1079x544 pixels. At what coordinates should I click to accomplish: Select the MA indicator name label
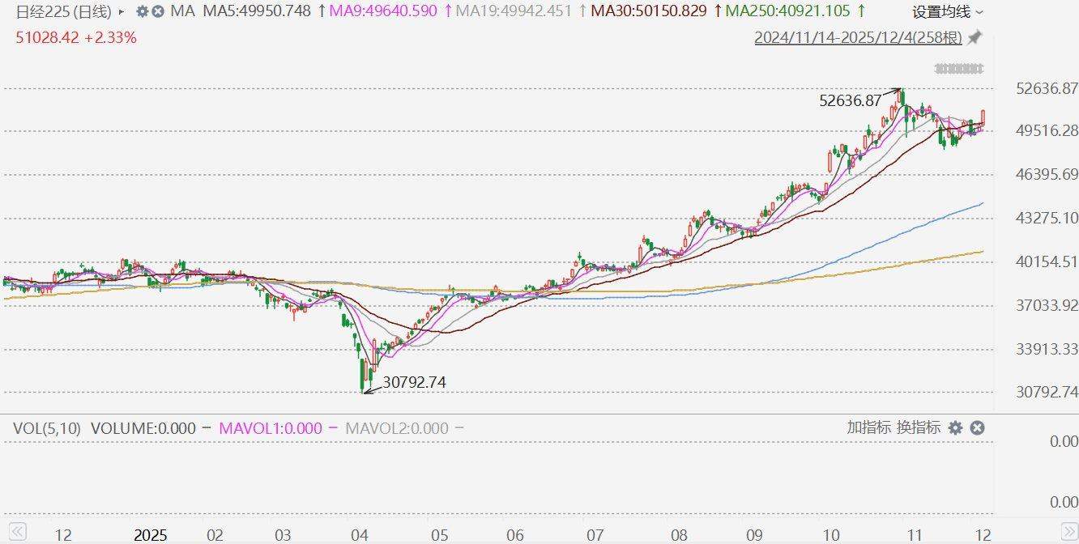pos(183,11)
